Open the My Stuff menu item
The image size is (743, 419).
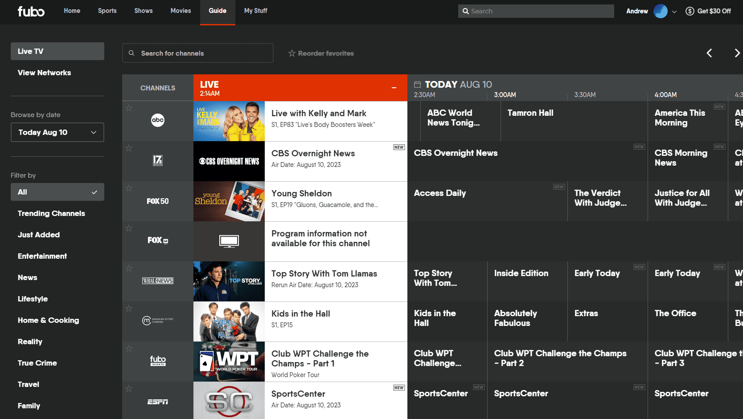click(255, 11)
